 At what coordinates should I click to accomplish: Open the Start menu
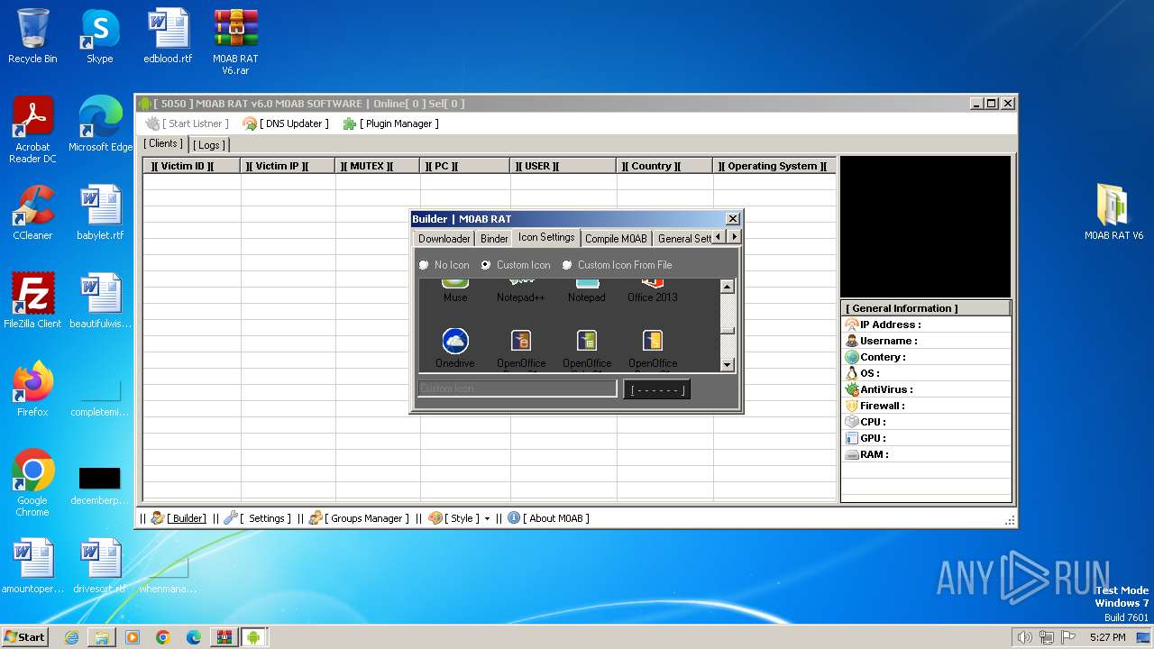[24, 637]
